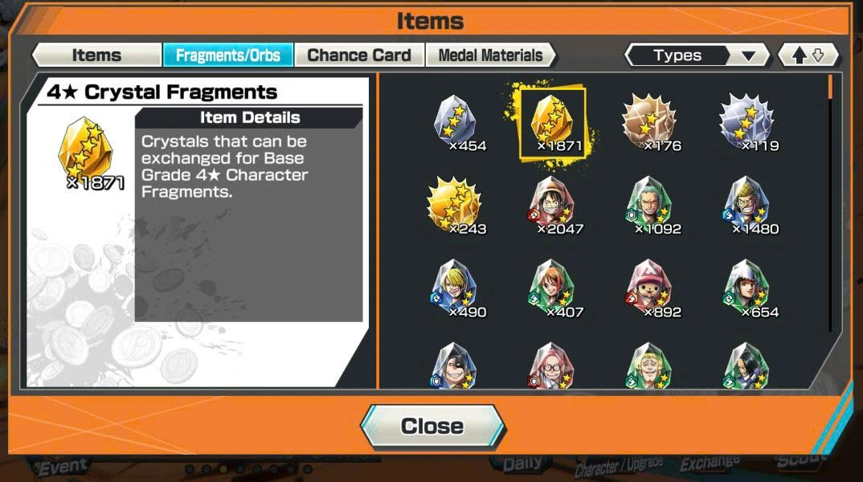Select Sanji character fragment x490
The height and width of the screenshot is (482, 863).
coord(456,288)
